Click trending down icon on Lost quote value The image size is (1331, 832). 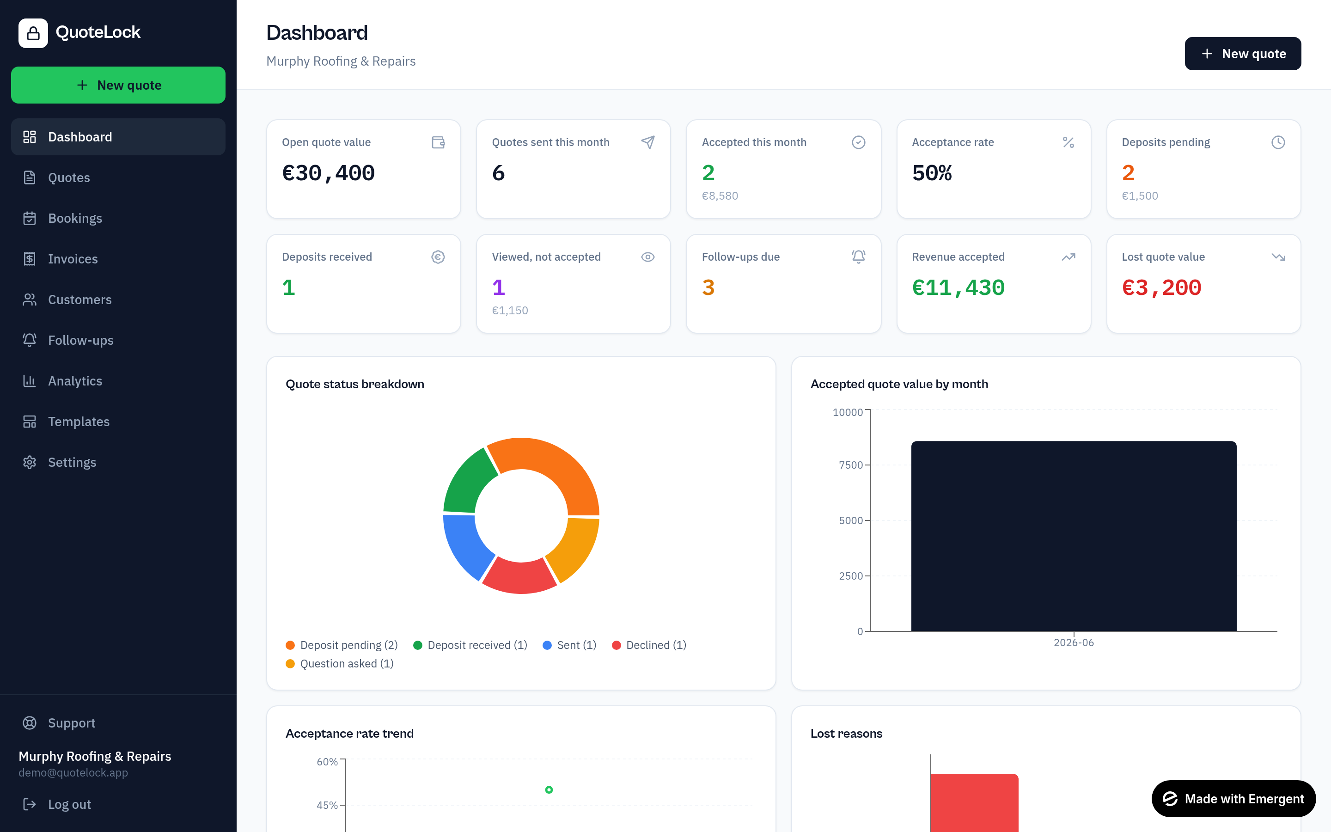(1278, 257)
